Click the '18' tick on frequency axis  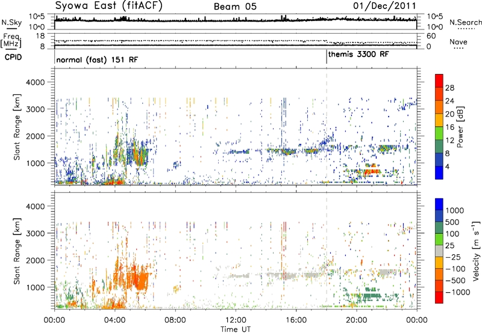(40, 36)
